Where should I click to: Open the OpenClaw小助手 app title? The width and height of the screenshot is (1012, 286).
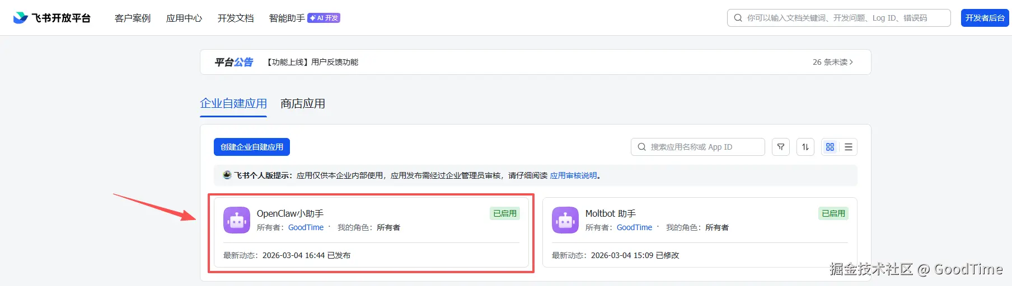coord(290,213)
